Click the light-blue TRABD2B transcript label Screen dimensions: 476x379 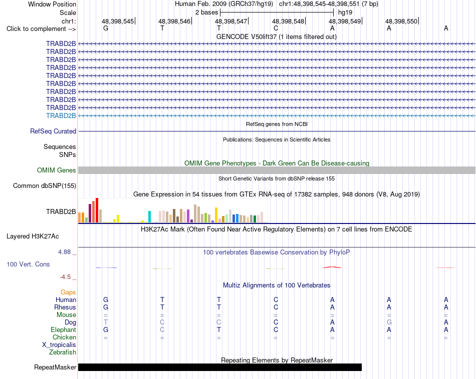tap(61, 115)
